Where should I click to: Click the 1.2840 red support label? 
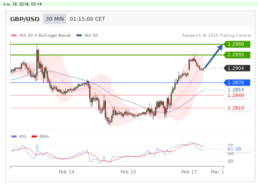[236, 95]
